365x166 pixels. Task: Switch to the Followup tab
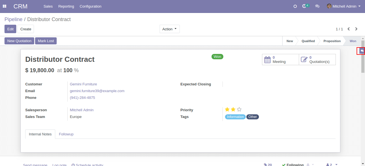click(x=66, y=134)
